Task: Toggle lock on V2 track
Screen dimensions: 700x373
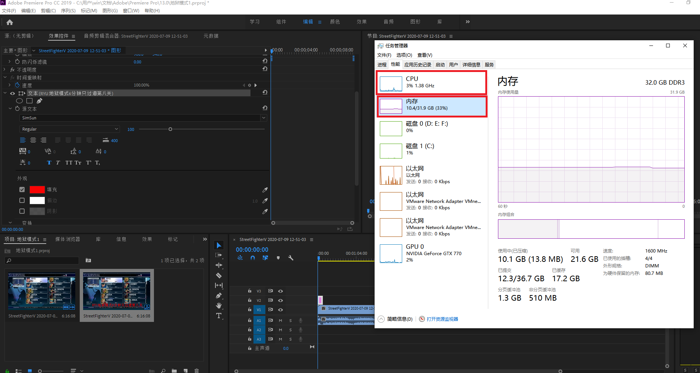Action: coord(249,300)
